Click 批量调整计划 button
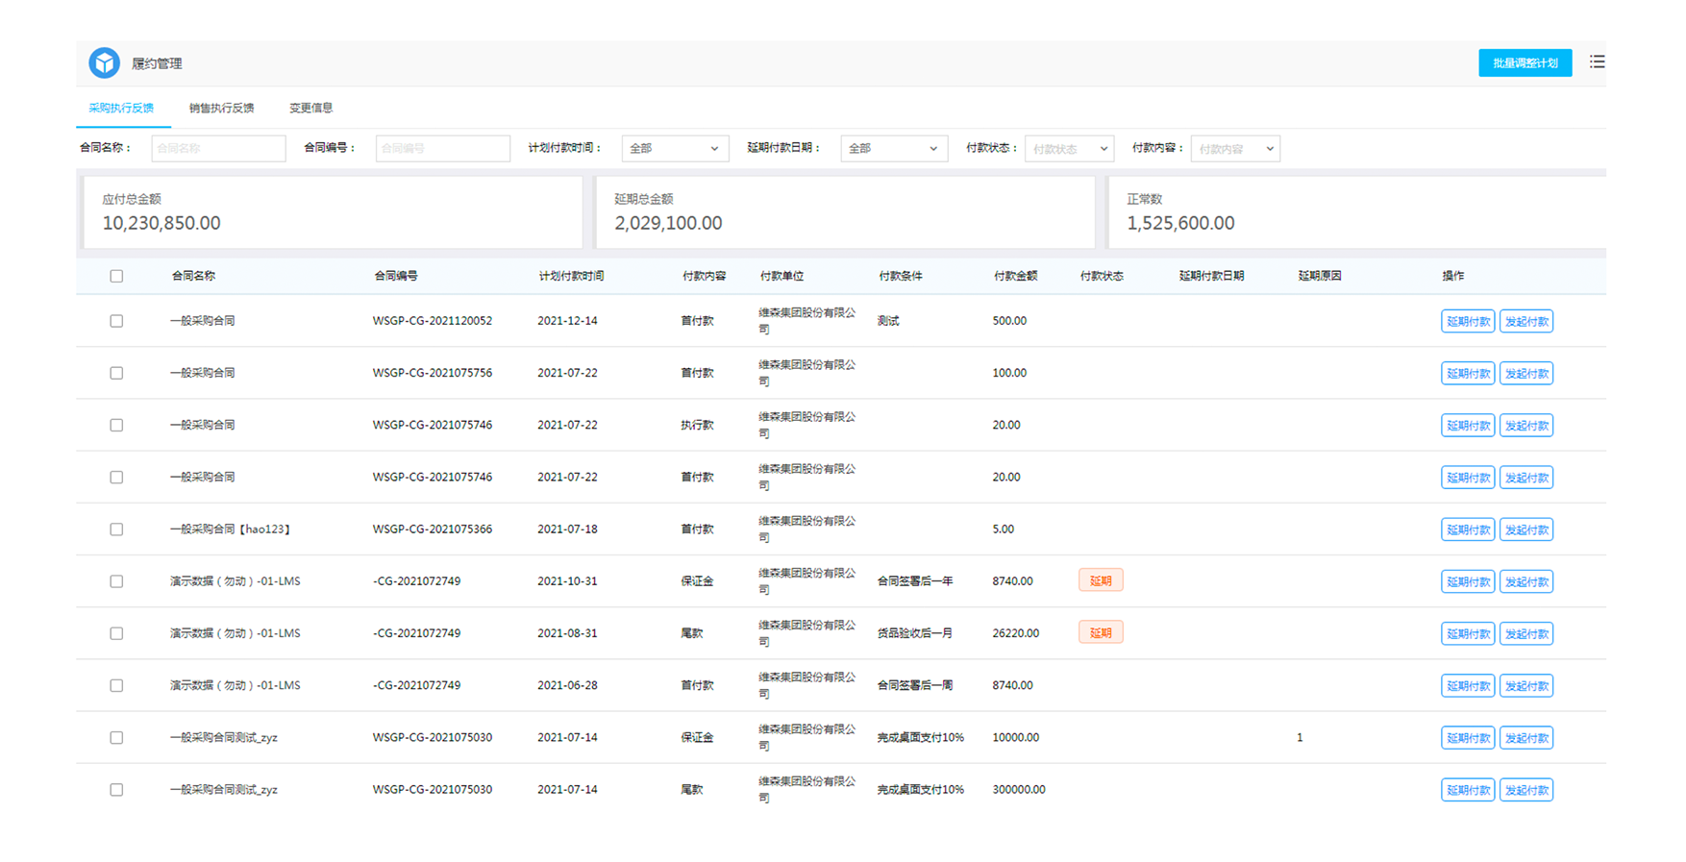The height and width of the screenshot is (862, 1686). tap(1525, 62)
